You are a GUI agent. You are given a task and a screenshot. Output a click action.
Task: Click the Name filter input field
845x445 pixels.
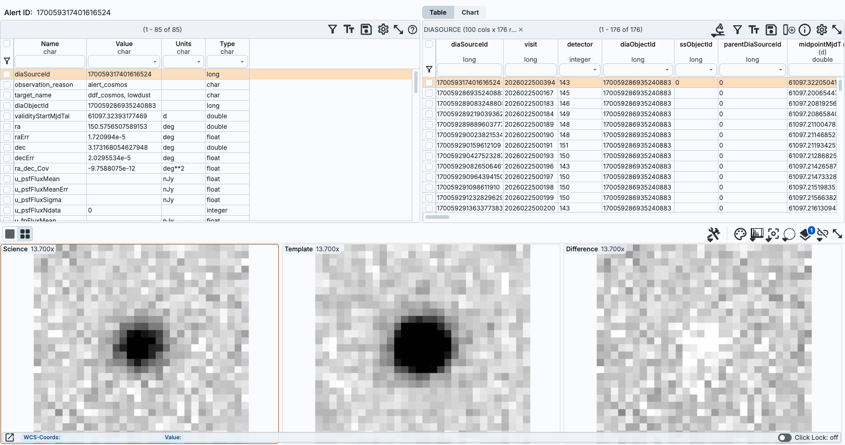(50, 62)
